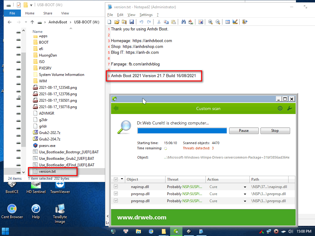Click the Explorer back arrow

coord(10,22)
